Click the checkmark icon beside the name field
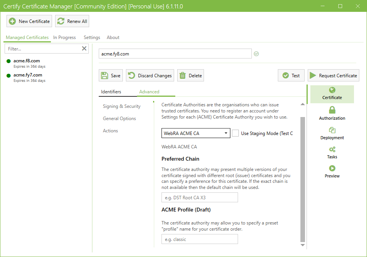 point(256,54)
